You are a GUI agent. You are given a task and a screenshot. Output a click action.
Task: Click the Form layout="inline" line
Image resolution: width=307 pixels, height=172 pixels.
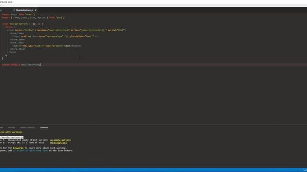pyautogui.click(x=67, y=30)
